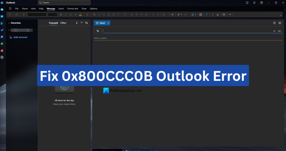Click the undo arrow icon

pyautogui.click(x=10, y=15)
